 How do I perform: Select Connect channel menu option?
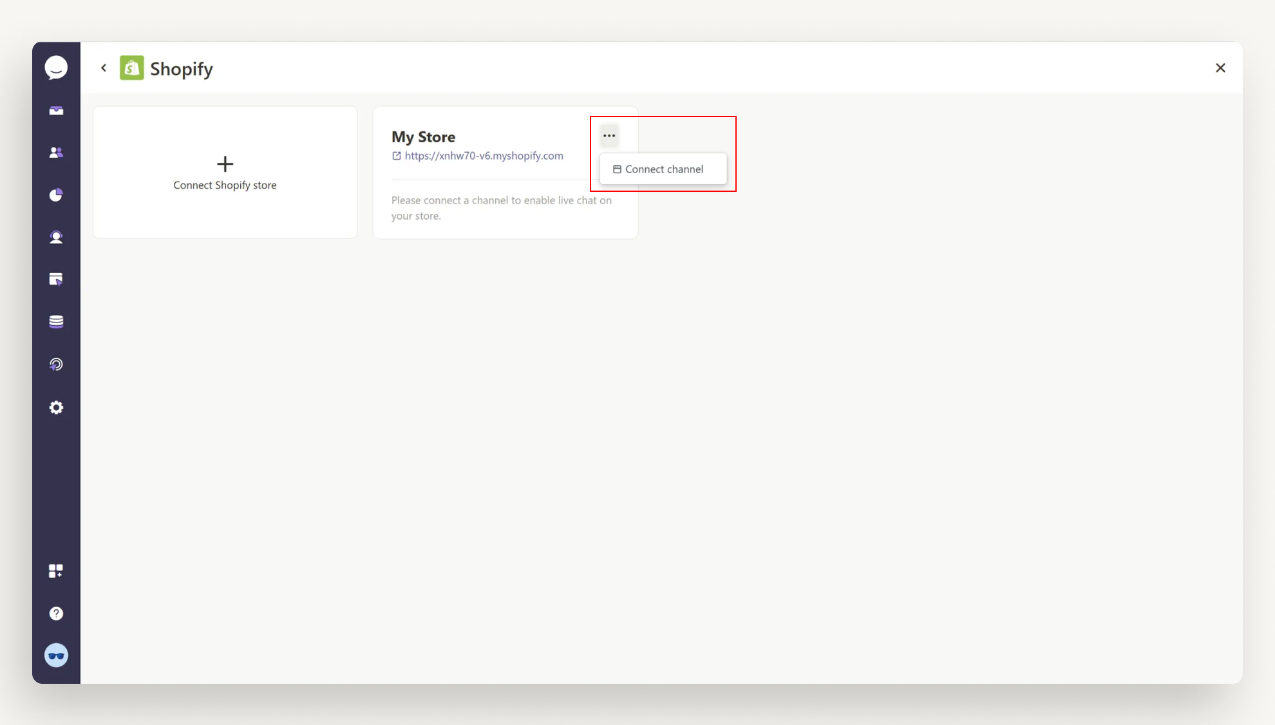[x=663, y=169]
